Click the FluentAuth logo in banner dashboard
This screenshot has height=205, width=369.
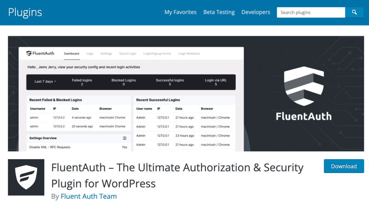click(x=40, y=53)
